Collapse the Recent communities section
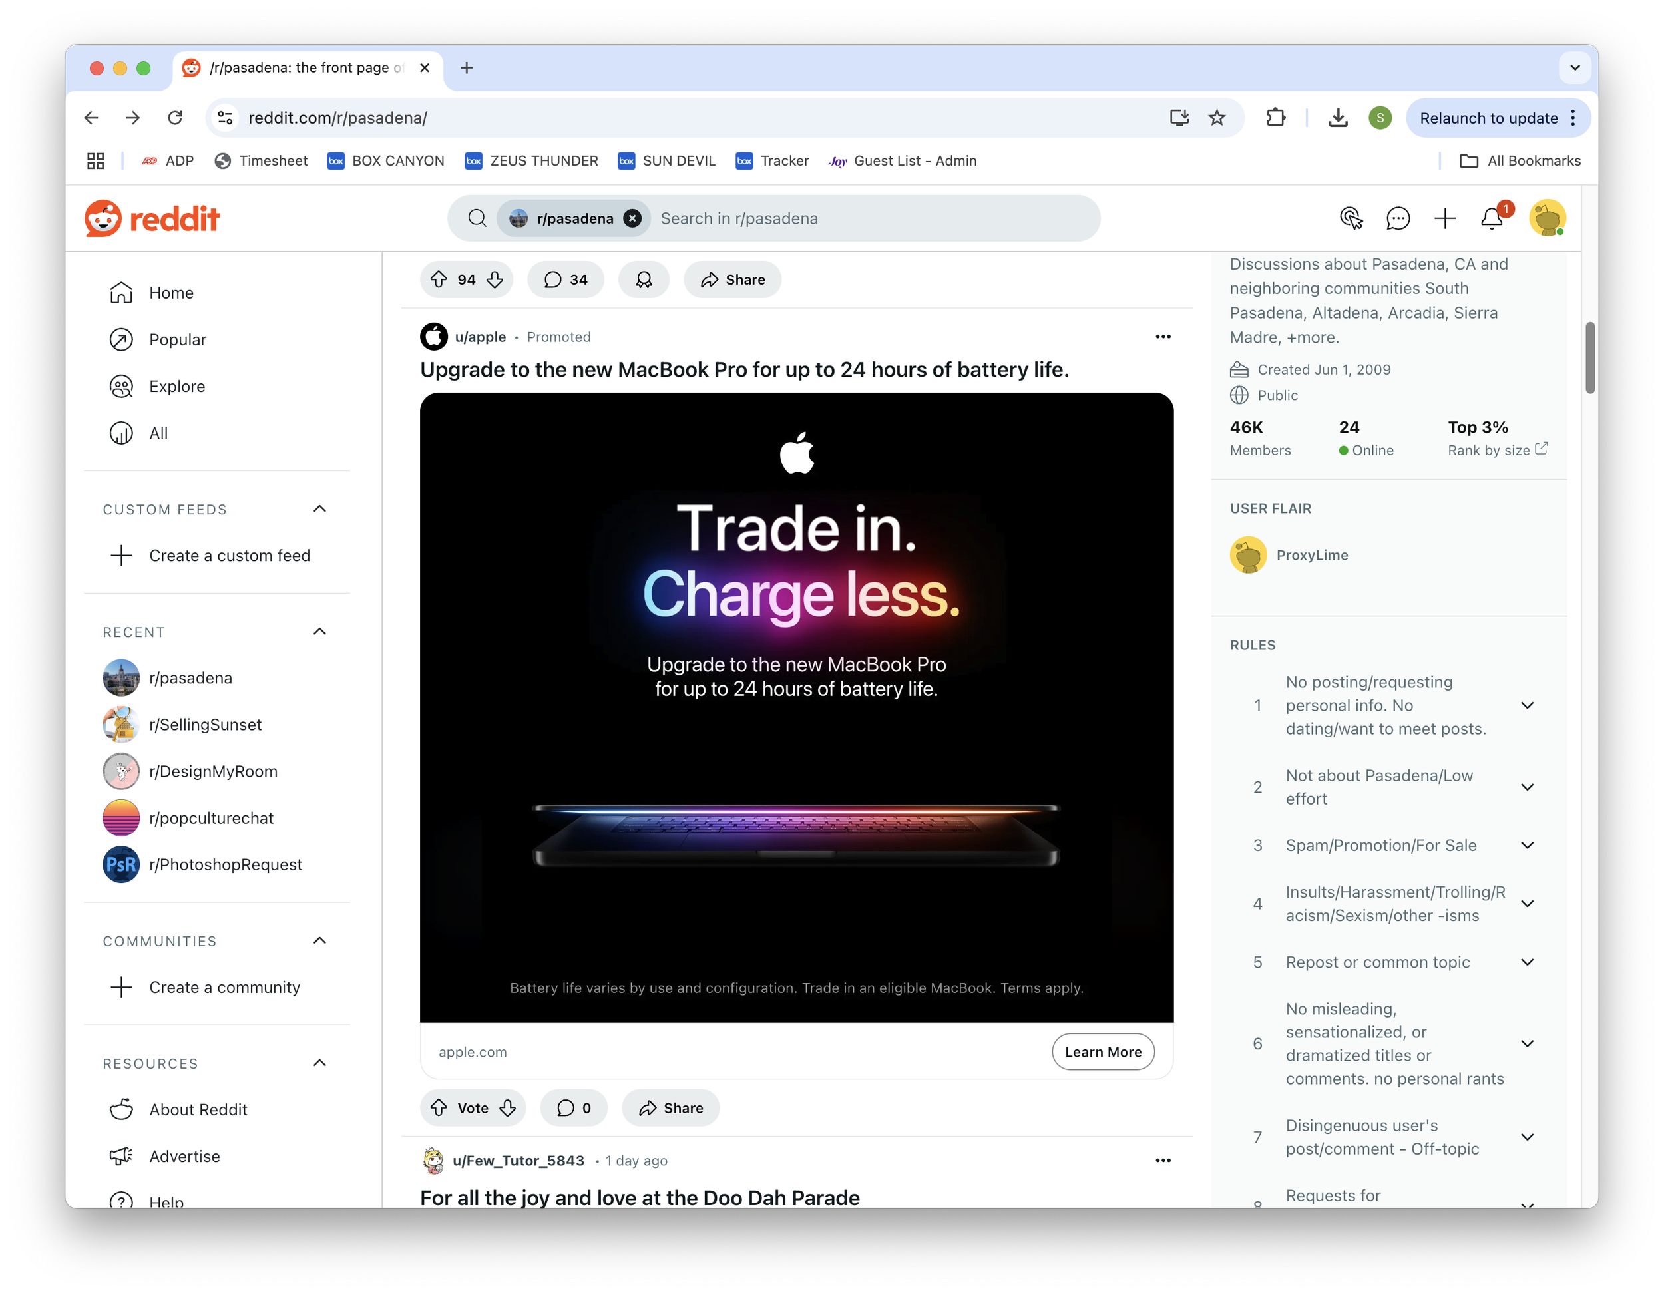Image resolution: width=1664 pixels, height=1295 pixels. coord(320,632)
